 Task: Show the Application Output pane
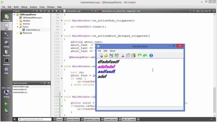[x=91, y=119]
